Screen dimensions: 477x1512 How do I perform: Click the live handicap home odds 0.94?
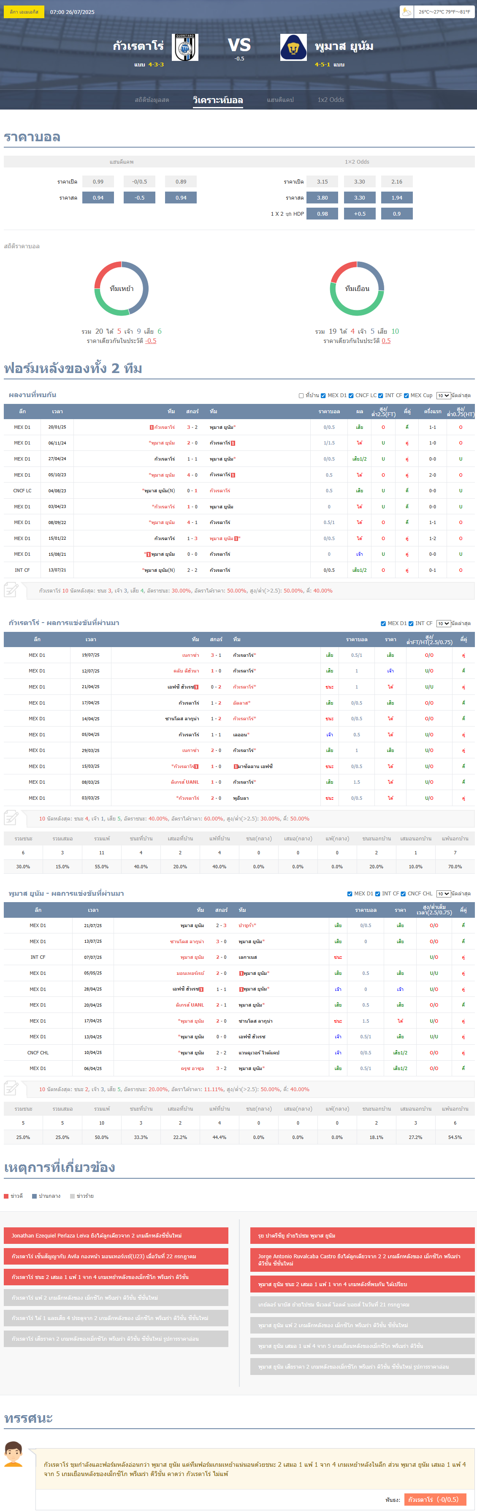[x=98, y=198]
